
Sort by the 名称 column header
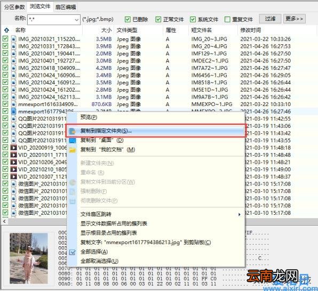(x=20, y=30)
